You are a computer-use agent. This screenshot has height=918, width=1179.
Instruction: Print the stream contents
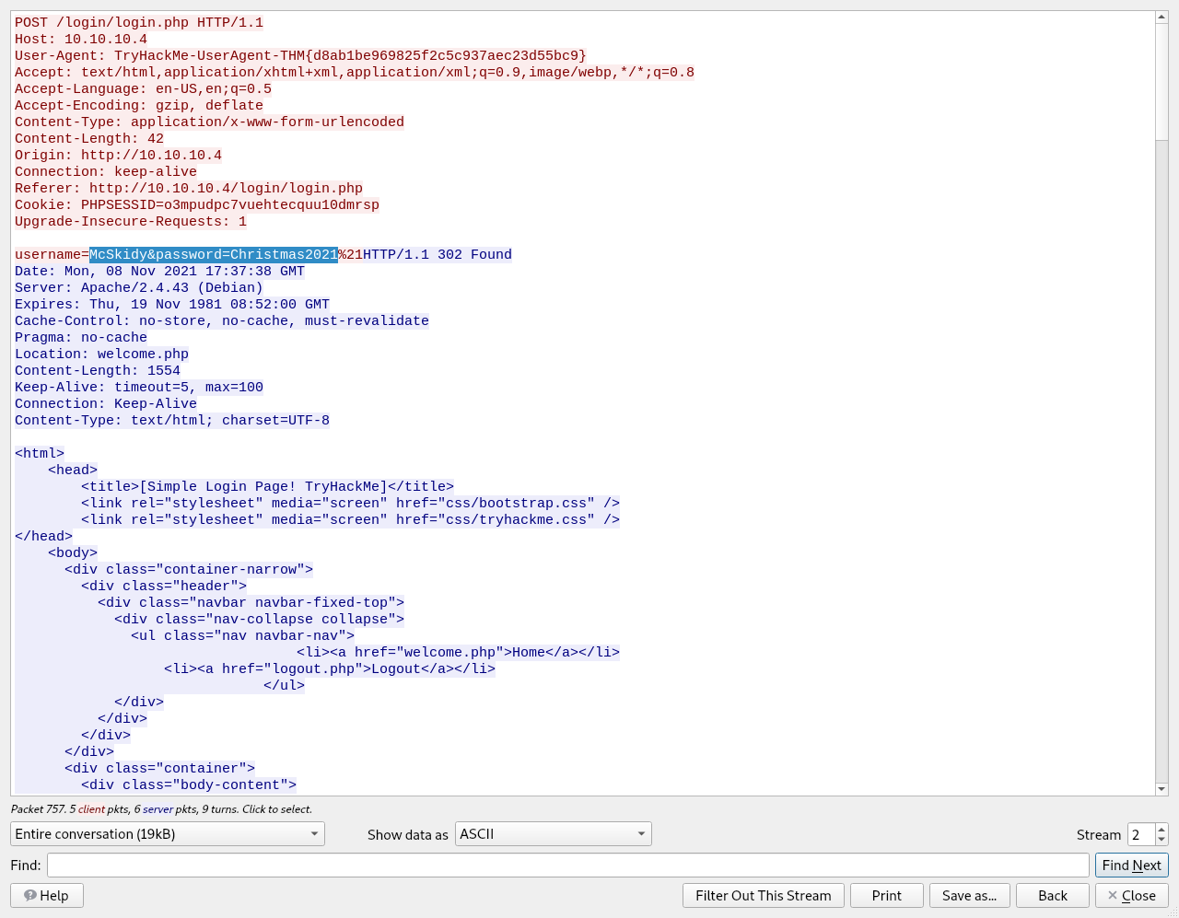(x=886, y=896)
